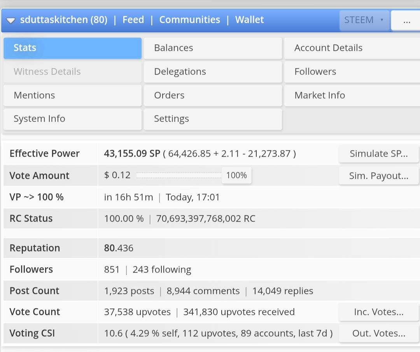
Task: Click the '341,830 upvotes received' text
Action: coord(239,312)
